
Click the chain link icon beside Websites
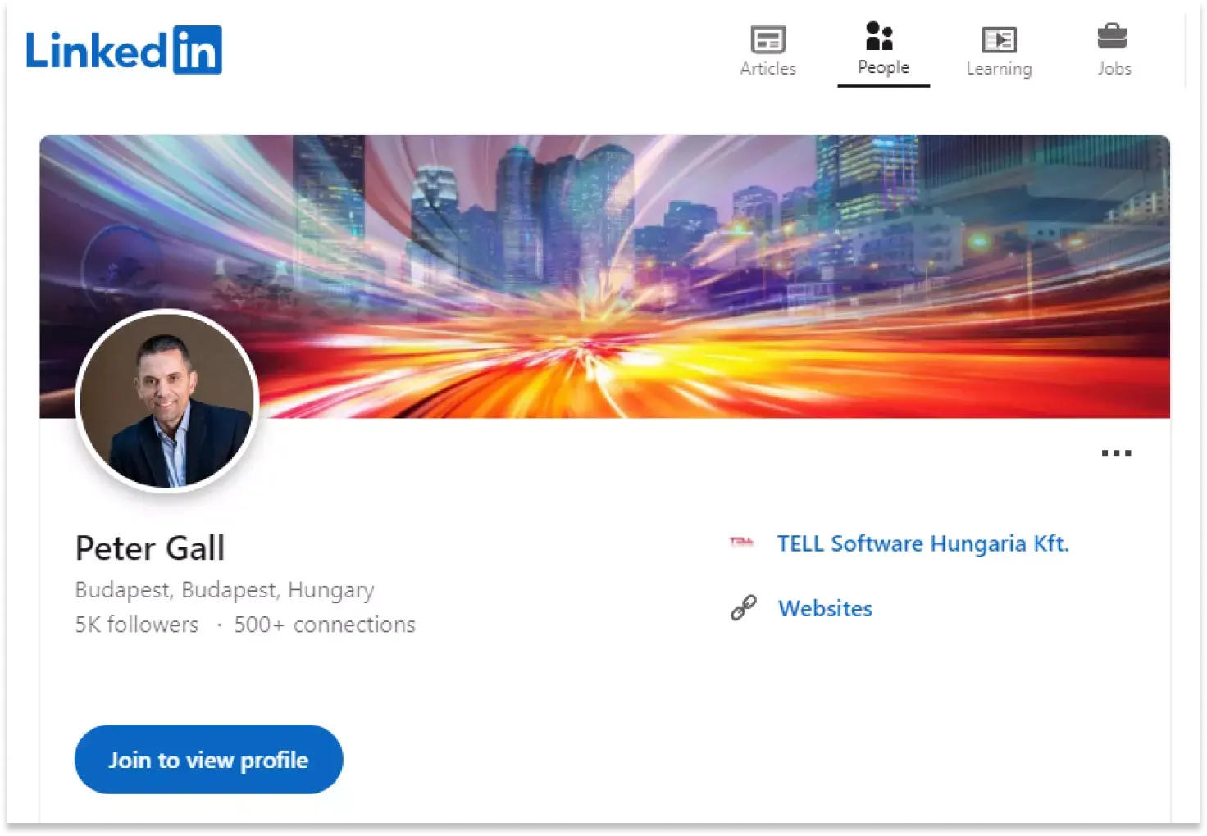[x=743, y=608]
